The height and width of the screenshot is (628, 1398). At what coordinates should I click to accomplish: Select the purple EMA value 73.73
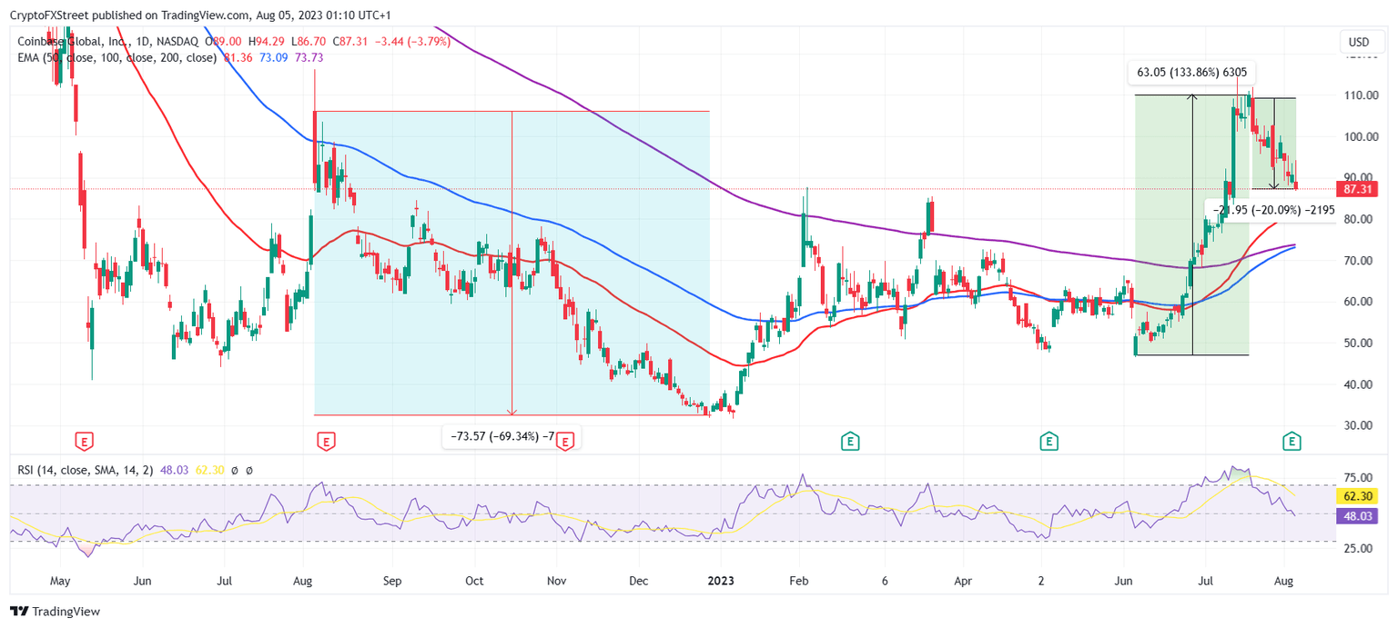coord(309,57)
